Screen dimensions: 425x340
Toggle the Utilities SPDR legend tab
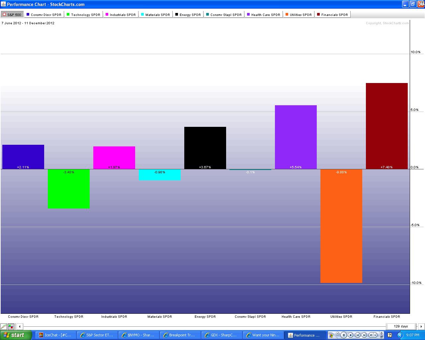point(298,15)
